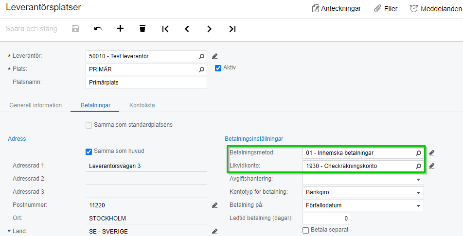Click the Filer attachments button
Viewport: 463px width, 236px height.
click(x=386, y=8)
